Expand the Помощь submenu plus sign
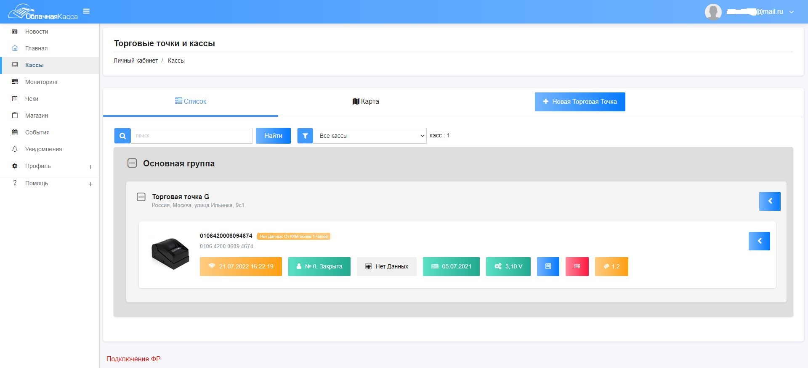This screenshot has width=808, height=368. [x=90, y=184]
